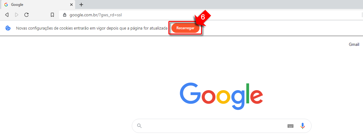
Task: Click the magnifier icon in the search box
Action: [139, 126]
